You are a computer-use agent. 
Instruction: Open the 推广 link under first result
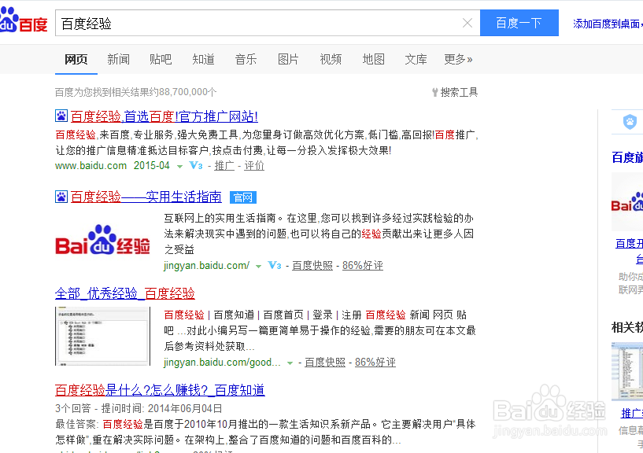[224, 166]
